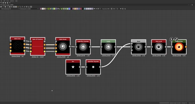Image resolution: width=195 pixels, height=104 pixels.
Task: Click the Levels node title bar
Action: coord(108,41)
